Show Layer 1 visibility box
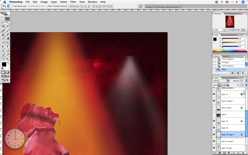248x155 pixels. click(x=214, y=114)
